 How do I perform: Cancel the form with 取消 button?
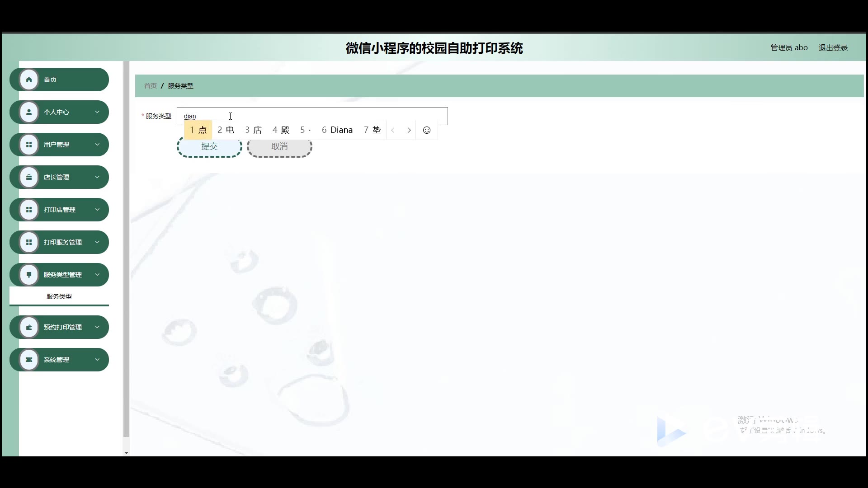(x=279, y=146)
